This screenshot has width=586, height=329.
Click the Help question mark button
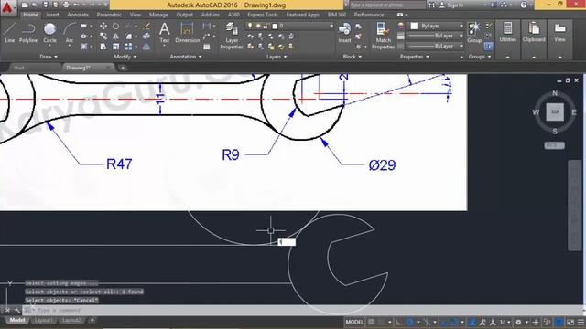(x=523, y=5)
